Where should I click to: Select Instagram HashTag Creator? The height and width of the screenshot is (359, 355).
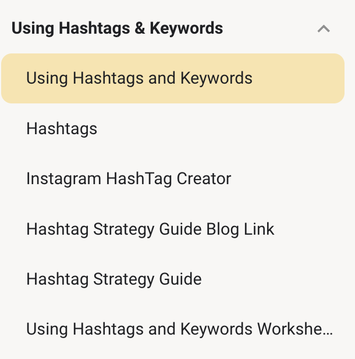click(129, 179)
